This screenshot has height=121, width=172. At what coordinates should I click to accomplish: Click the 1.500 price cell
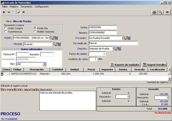tap(91, 74)
